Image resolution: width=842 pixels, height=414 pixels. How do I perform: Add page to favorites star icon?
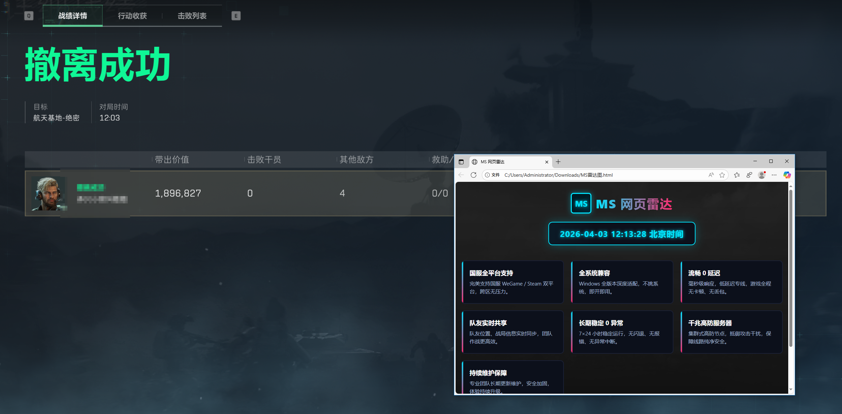(x=722, y=175)
